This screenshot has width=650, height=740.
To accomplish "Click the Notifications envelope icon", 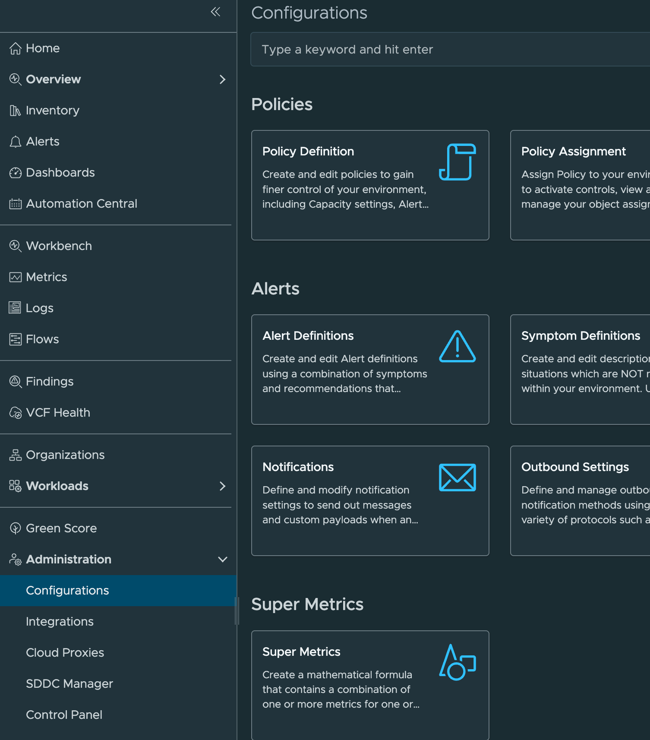I will (458, 478).
